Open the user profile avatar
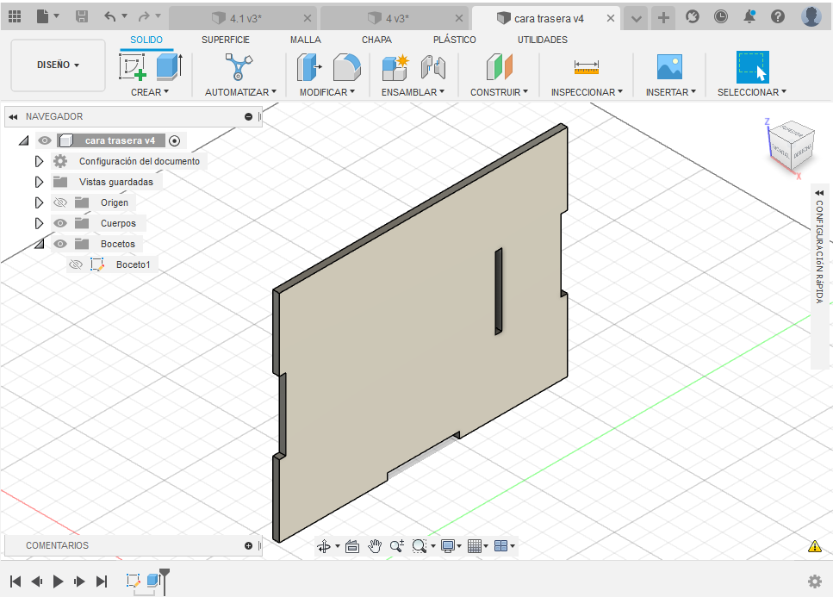 click(x=811, y=17)
